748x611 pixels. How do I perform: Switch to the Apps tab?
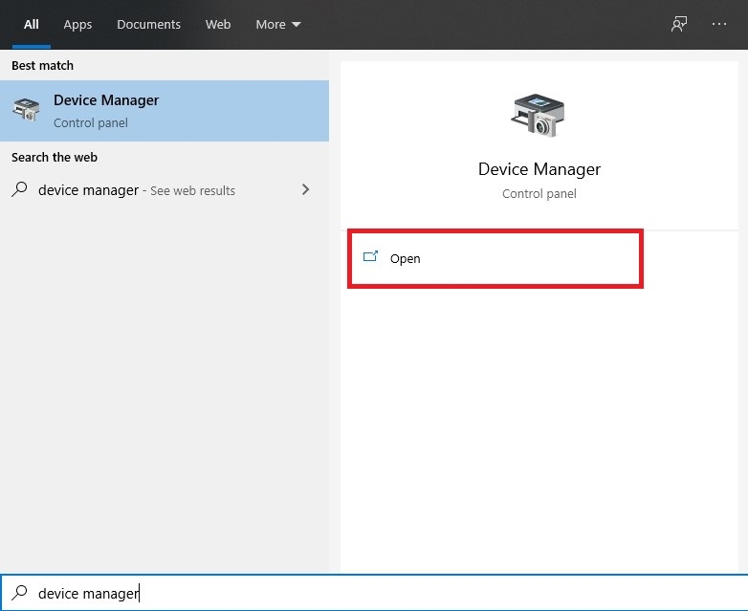click(77, 24)
